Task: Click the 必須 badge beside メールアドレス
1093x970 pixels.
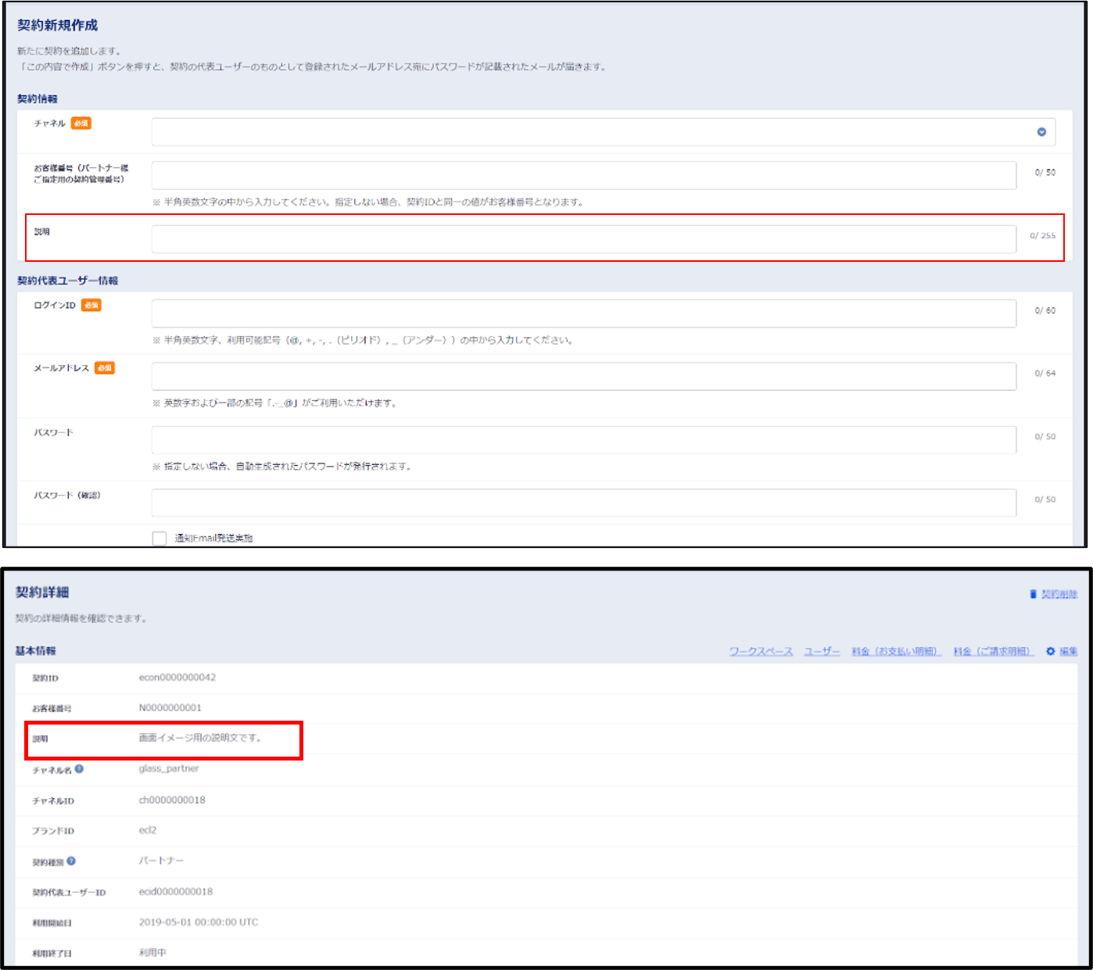Action: 106,368
